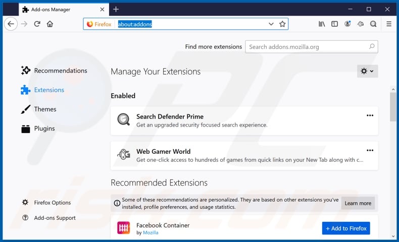Bookmark this page with the star icon
The image size is (399, 242).
[x=282, y=24]
